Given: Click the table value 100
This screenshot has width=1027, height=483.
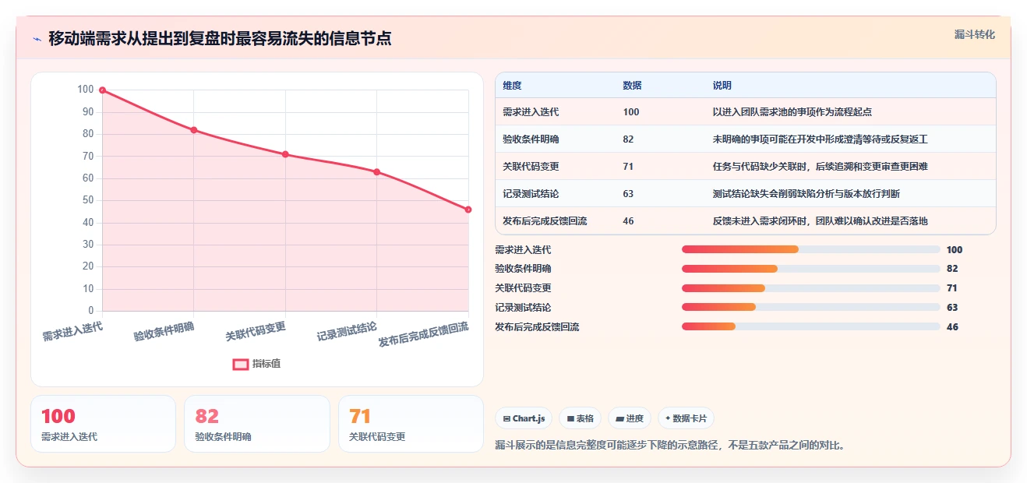Looking at the screenshot, I should pos(631,112).
